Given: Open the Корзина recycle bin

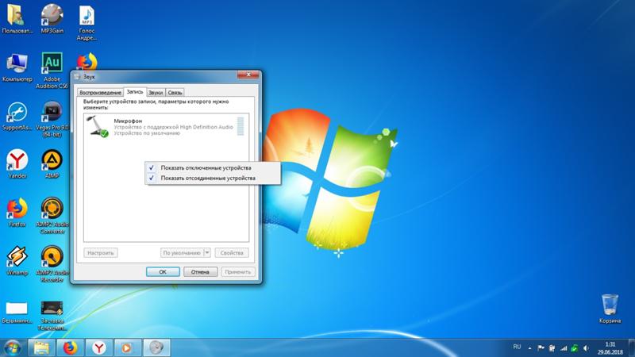Looking at the screenshot, I should pyautogui.click(x=610, y=309).
